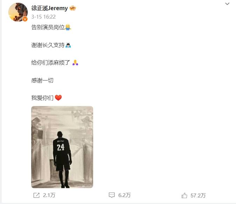
Task: Click the post text 告别演员岗位
Action: [48, 27]
